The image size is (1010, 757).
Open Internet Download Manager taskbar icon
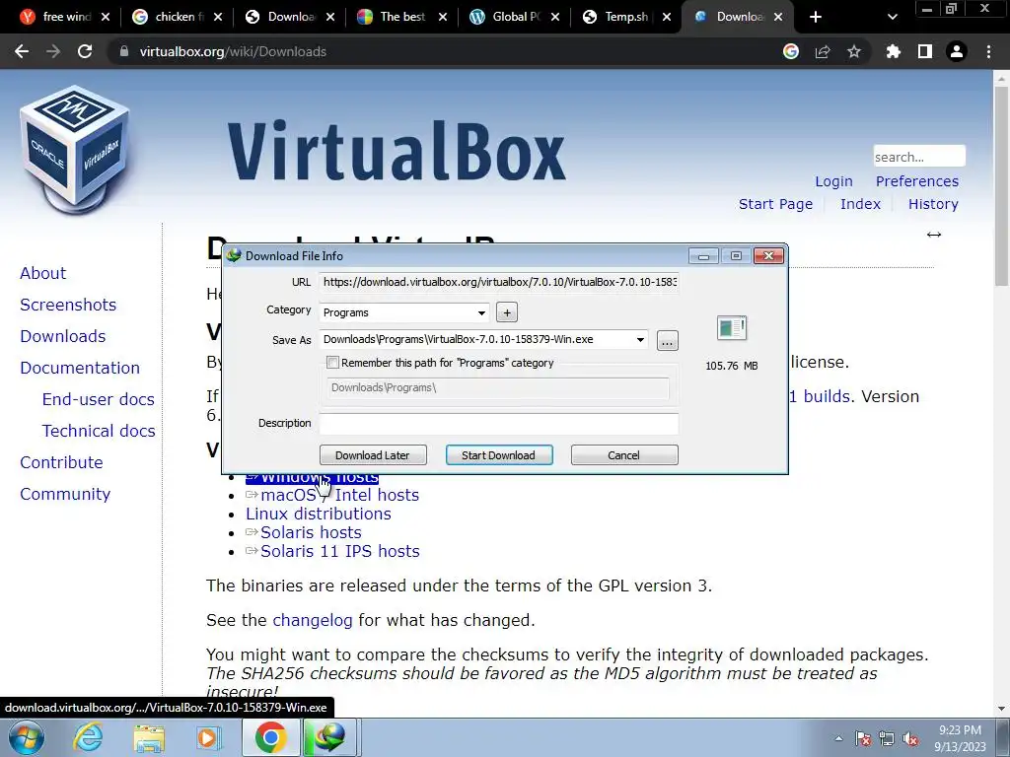tap(329, 737)
